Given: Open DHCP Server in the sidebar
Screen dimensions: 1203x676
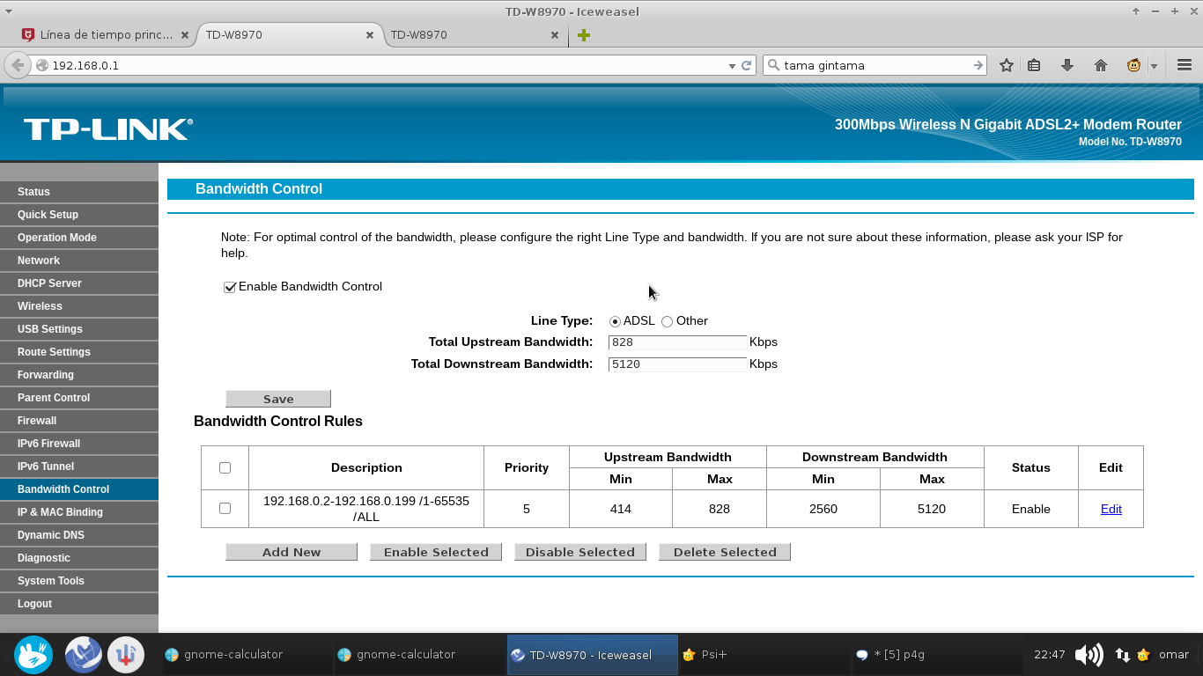Looking at the screenshot, I should [x=79, y=283].
